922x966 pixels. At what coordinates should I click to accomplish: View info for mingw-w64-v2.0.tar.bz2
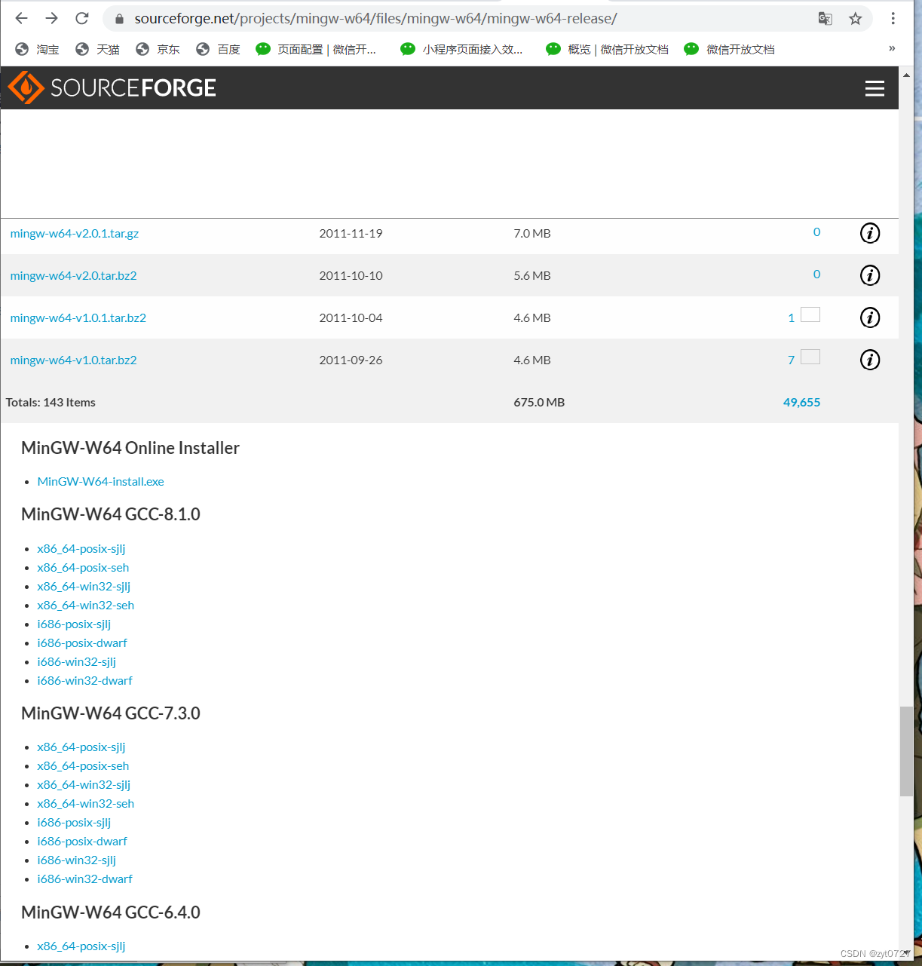(x=870, y=275)
